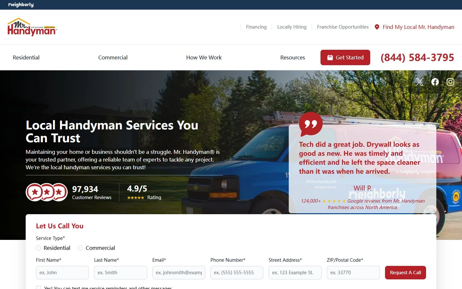This screenshot has width=462, height=289.
Task: Open the Locally Hiring link
Action: [292, 27]
